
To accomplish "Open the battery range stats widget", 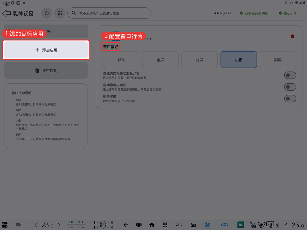I will click(x=76, y=225).
